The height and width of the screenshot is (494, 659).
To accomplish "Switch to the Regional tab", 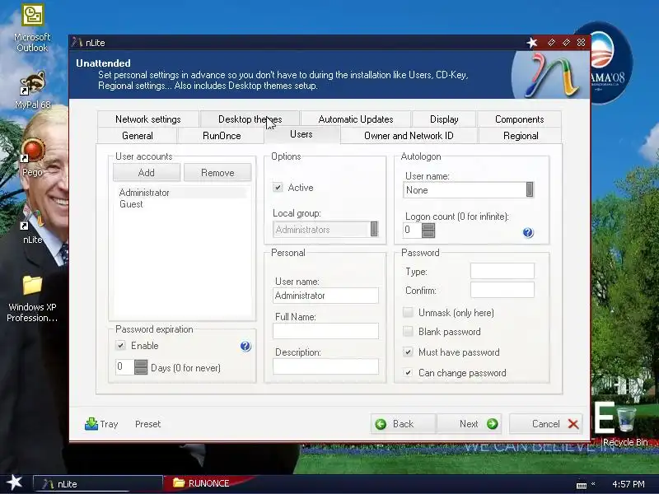I will coord(521,136).
